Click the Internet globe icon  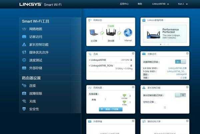(x=128, y=33)
